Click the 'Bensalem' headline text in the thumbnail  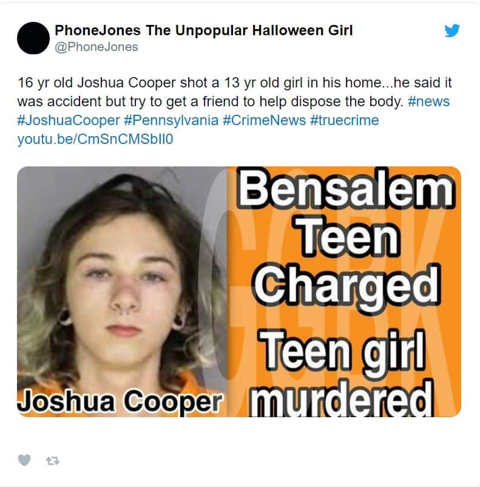click(345, 188)
